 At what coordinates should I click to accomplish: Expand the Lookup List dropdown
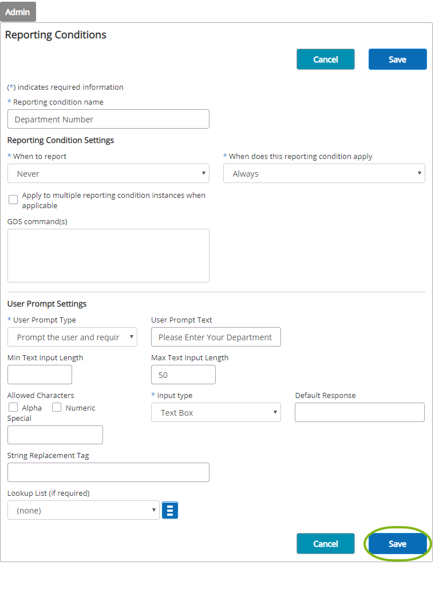(83, 510)
